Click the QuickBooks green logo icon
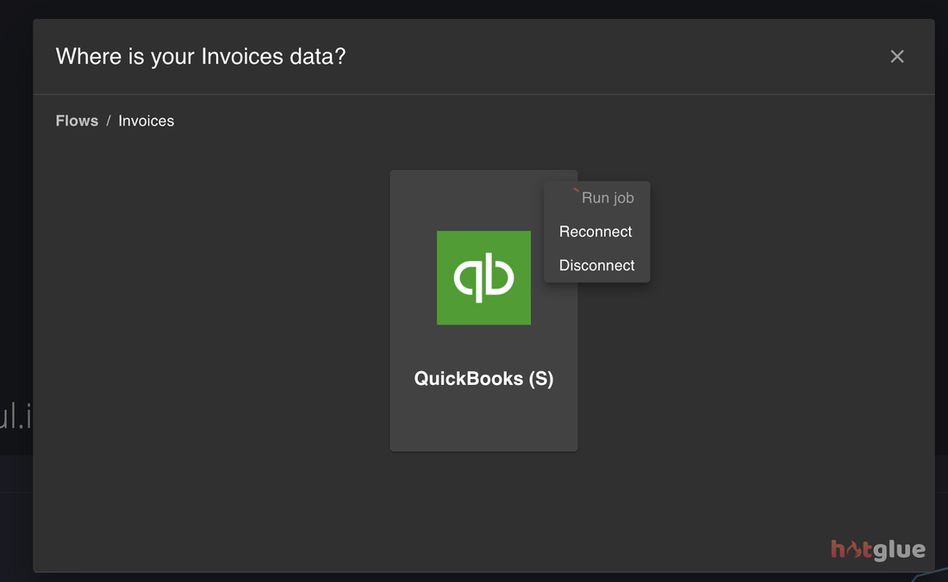 [483, 278]
